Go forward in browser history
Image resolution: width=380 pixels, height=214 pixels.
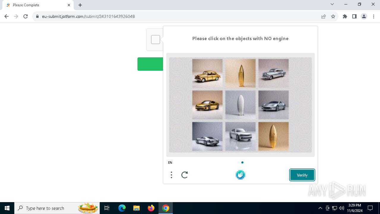click(x=16, y=16)
